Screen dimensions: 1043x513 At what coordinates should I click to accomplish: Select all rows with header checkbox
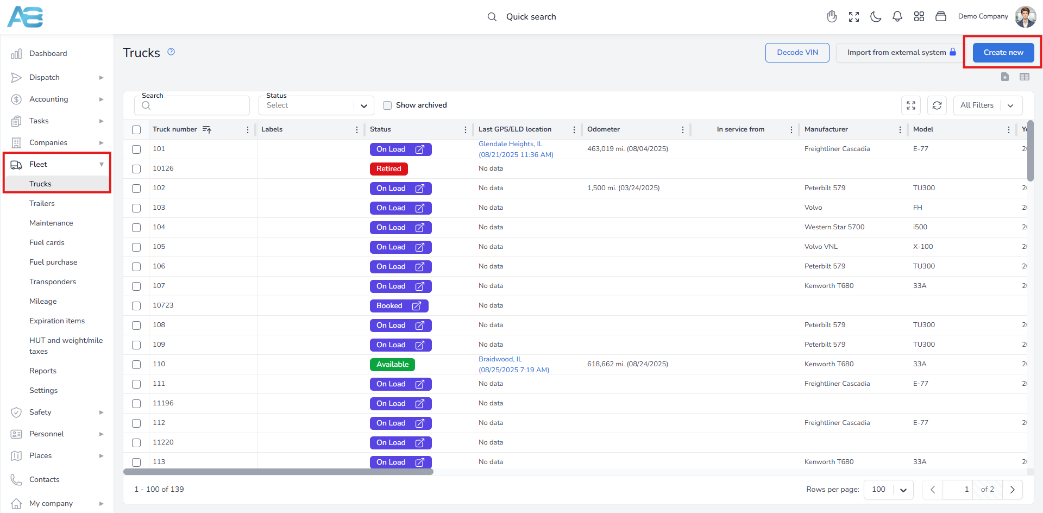click(x=136, y=130)
